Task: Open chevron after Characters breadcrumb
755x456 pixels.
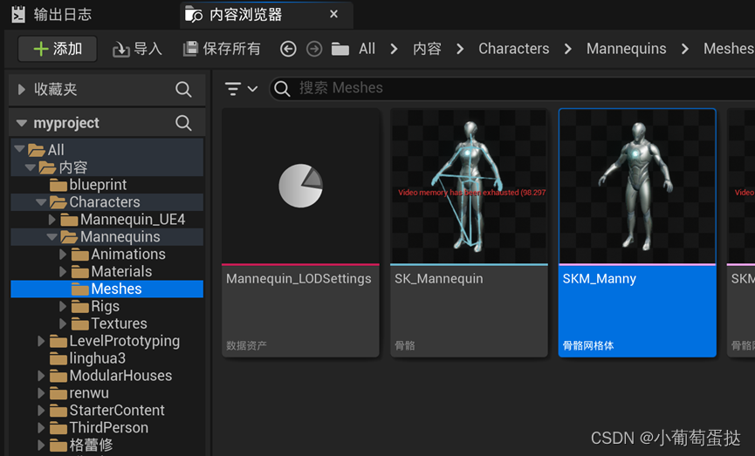Action: [567, 49]
